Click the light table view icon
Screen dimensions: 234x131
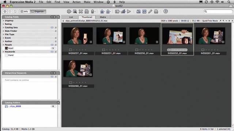(x=139, y=11)
